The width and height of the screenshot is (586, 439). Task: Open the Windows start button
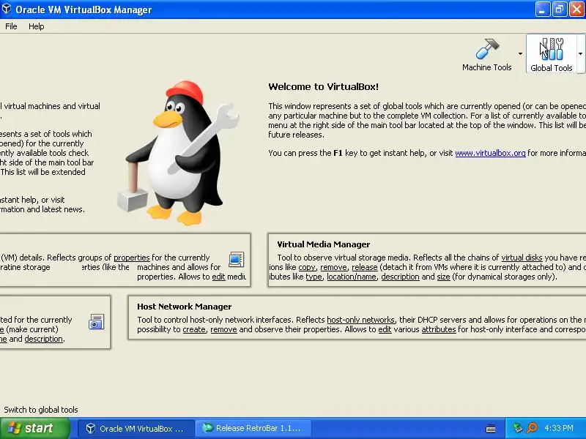point(34,428)
